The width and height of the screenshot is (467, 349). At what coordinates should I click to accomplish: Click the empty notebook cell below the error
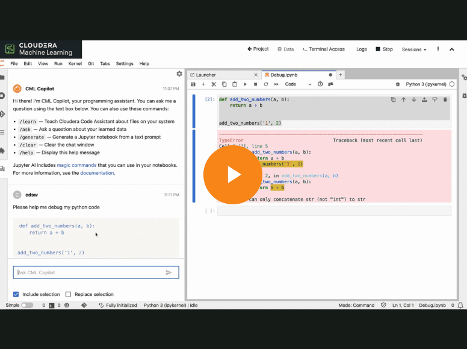(334, 210)
